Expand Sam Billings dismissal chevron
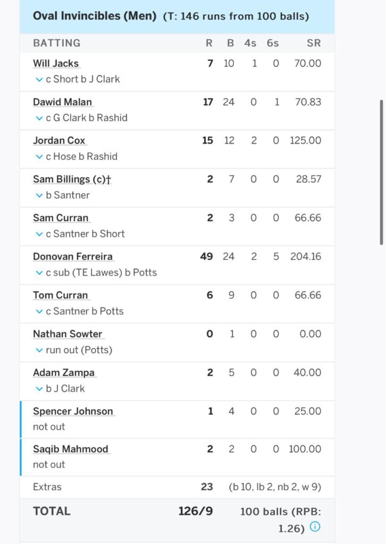The height and width of the screenshot is (544, 386). 39,195
